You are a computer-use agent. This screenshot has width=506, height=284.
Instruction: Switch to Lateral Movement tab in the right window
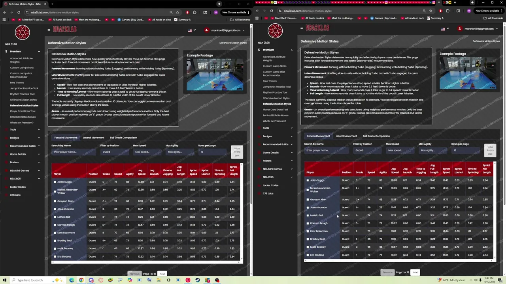pyautogui.click(x=346, y=136)
